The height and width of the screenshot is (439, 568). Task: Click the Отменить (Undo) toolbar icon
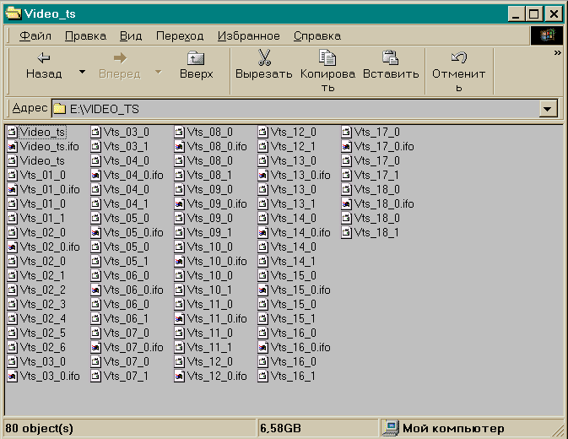click(458, 57)
